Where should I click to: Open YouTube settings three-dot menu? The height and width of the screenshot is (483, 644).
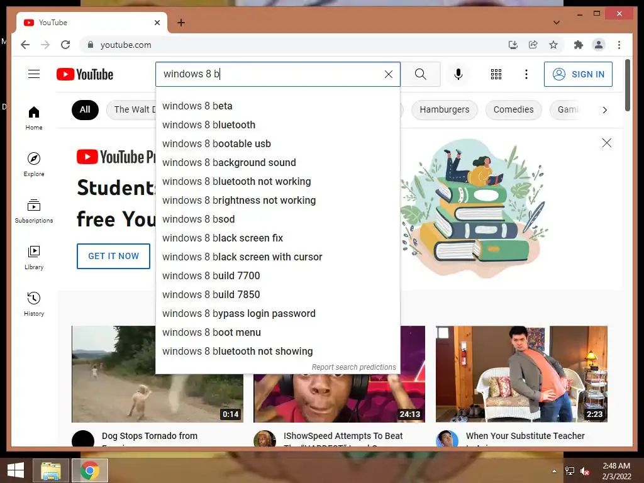526,74
